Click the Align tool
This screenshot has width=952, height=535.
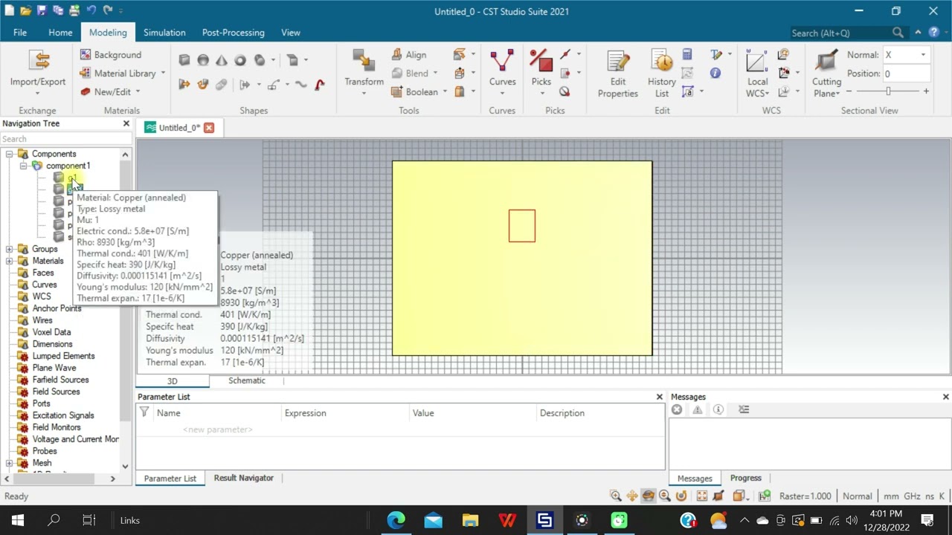click(x=408, y=55)
